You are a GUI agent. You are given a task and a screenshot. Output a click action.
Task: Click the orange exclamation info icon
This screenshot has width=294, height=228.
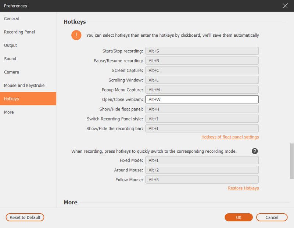[x=76, y=35]
